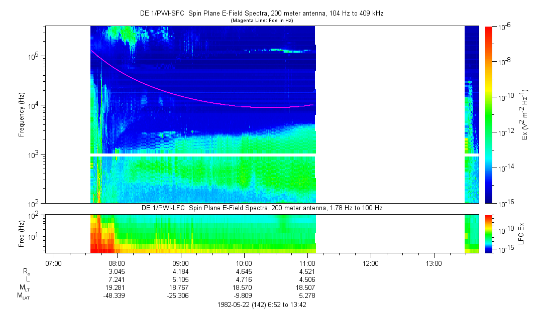This screenshot has height=311, width=544.
Task: Click the 13:00 time tick label
Action: click(433, 263)
